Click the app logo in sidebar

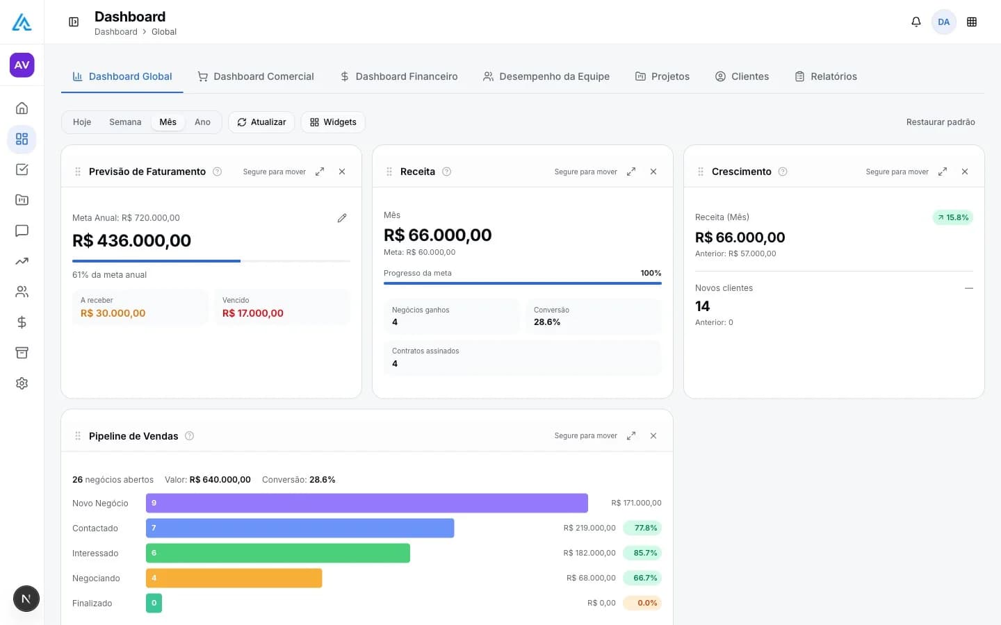click(22, 22)
